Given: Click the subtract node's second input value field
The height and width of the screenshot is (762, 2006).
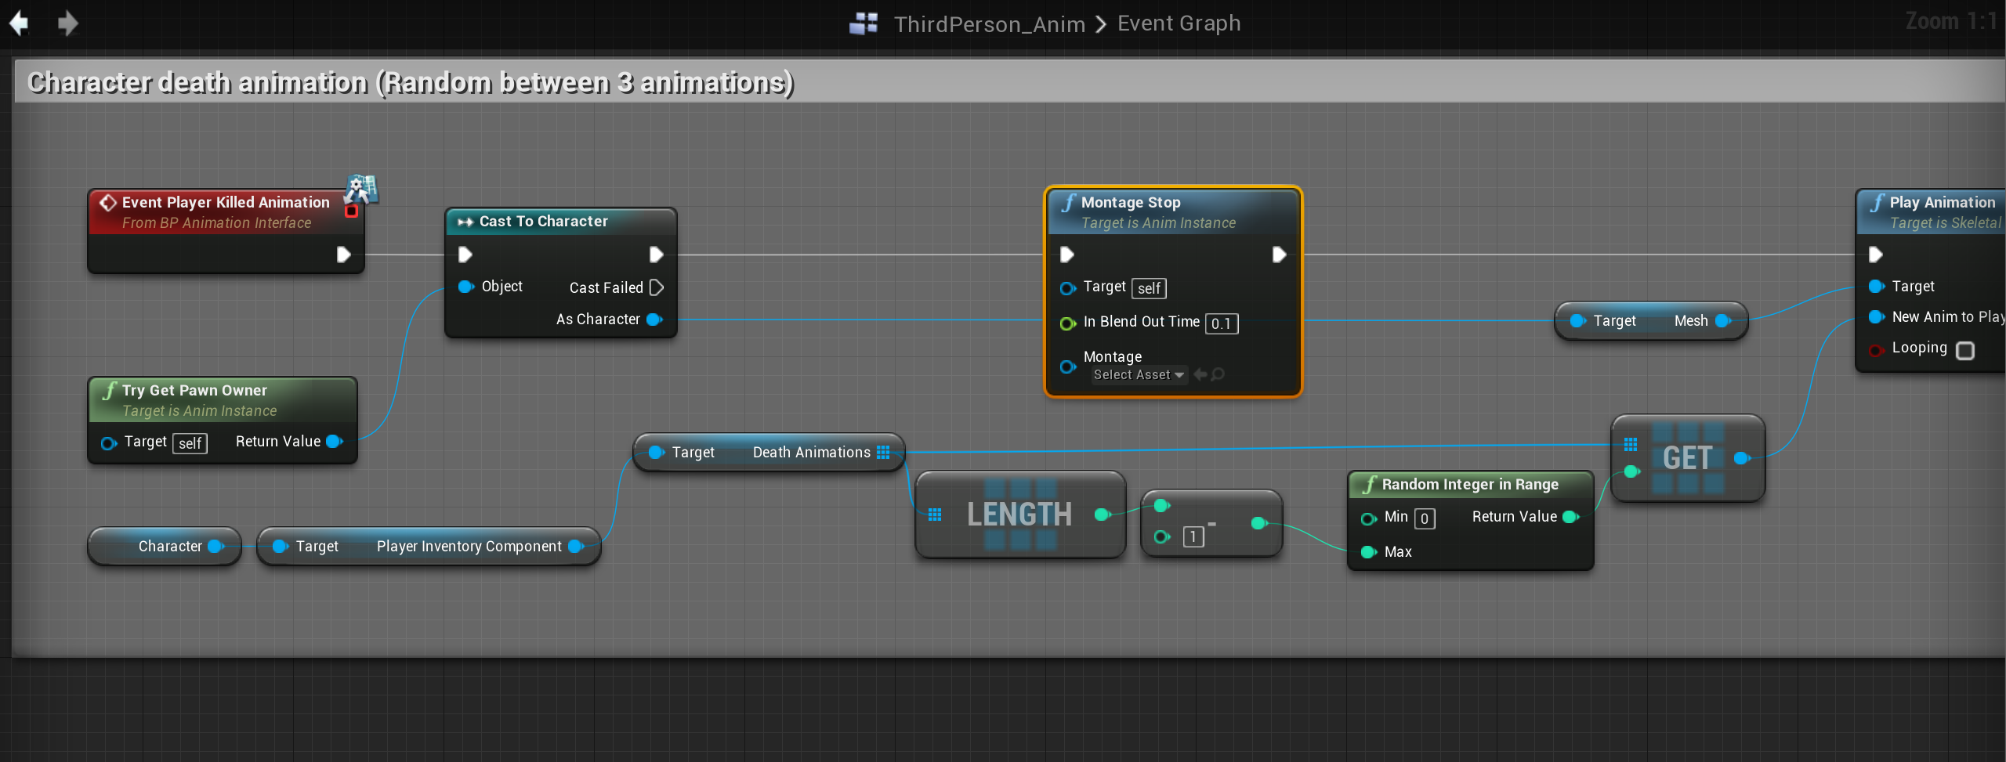Looking at the screenshot, I should [x=1193, y=536].
